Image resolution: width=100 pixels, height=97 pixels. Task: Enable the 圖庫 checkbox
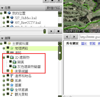[8, 84]
